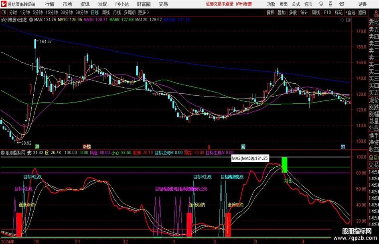Click the MA120: 129.52 label
The width and height of the screenshot is (379, 244).
148,20
